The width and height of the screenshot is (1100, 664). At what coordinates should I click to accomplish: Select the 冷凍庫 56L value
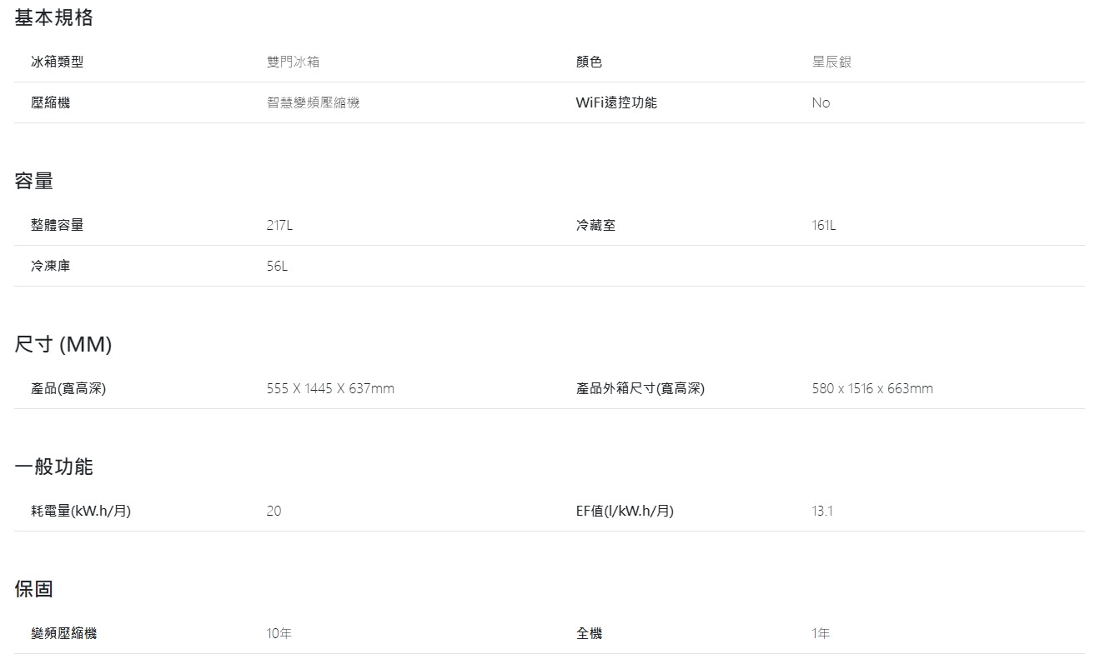[x=277, y=266]
